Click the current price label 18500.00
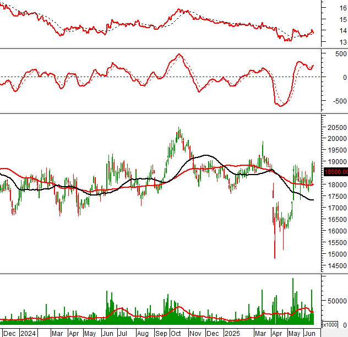This screenshot has width=348, height=337. click(x=336, y=172)
